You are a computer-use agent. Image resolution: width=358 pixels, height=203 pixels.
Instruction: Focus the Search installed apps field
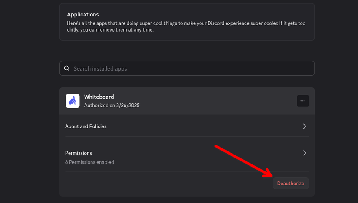(x=187, y=68)
